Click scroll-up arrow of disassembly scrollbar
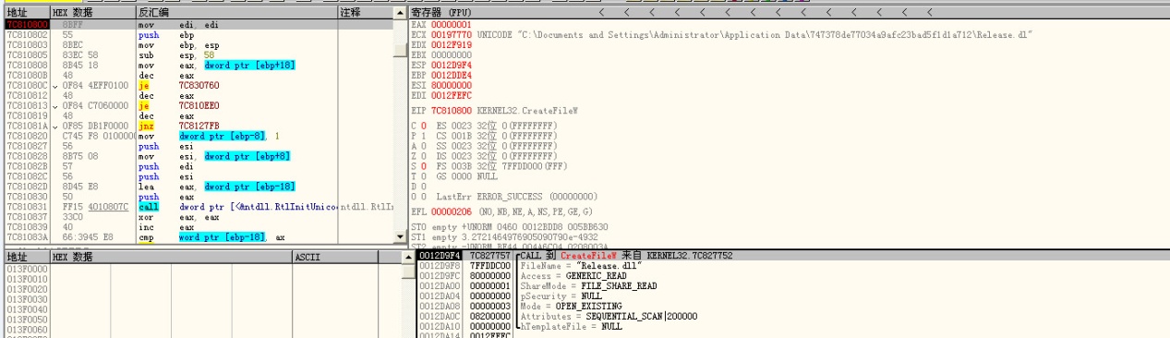 (x=399, y=13)
